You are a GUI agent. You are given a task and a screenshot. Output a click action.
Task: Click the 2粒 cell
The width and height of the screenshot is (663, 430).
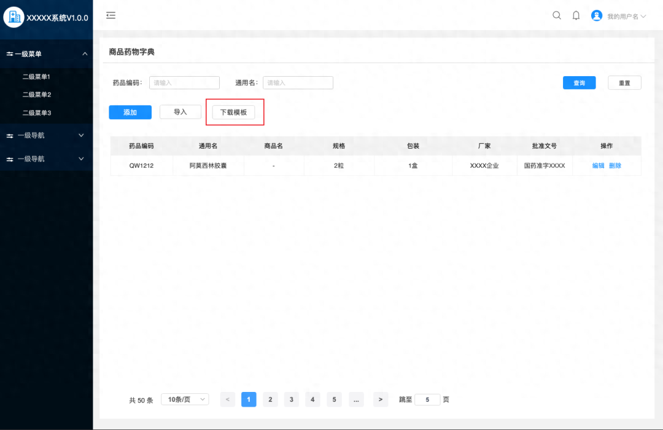(x=339, y=165)
